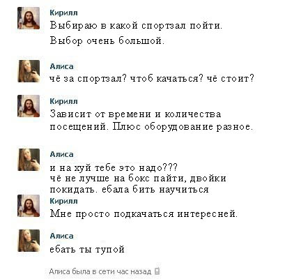Select the line 'чё не лучше на бокс пайти'
The height and width of the screenshot is (279, 301).
click(118, 179)
